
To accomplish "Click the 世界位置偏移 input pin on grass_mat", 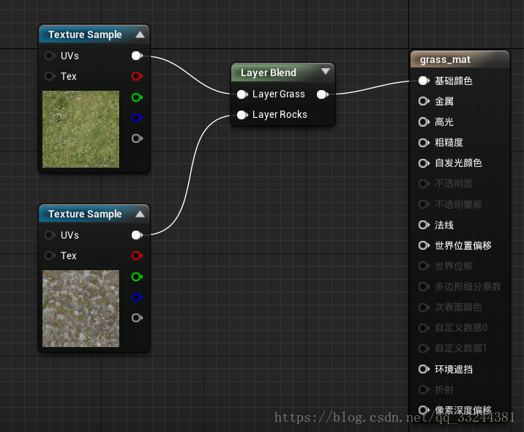I will pos(424,245).
